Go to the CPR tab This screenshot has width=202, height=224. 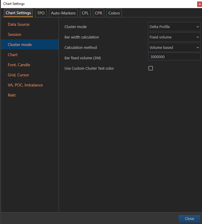98,13
